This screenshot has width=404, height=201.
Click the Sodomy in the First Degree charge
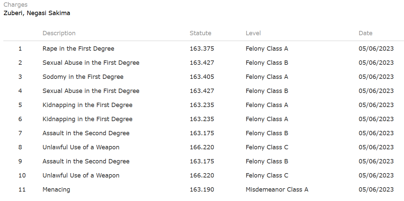click(83, 77)
